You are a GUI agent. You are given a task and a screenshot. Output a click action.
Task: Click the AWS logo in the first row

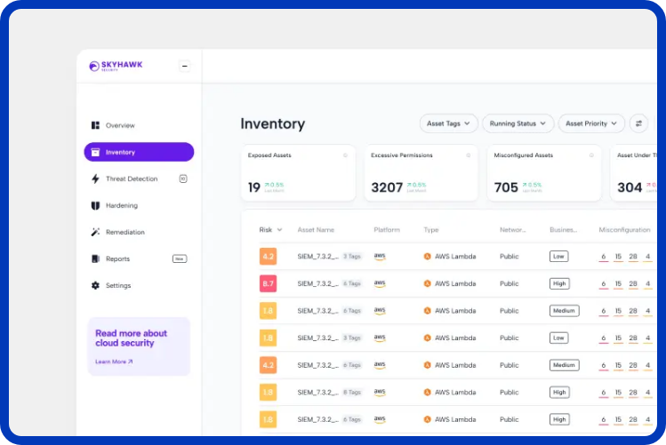380,257
